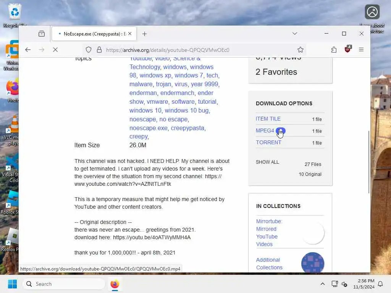Click the Additional Collections purple thumbnail
The height and width of the screenshot is (293, 391).
[x=313, y=262]
